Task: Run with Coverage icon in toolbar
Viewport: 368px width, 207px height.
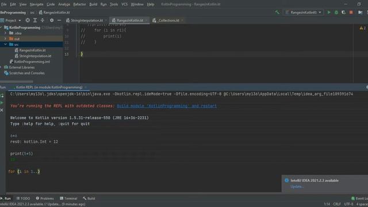Action: pos(344,13)
